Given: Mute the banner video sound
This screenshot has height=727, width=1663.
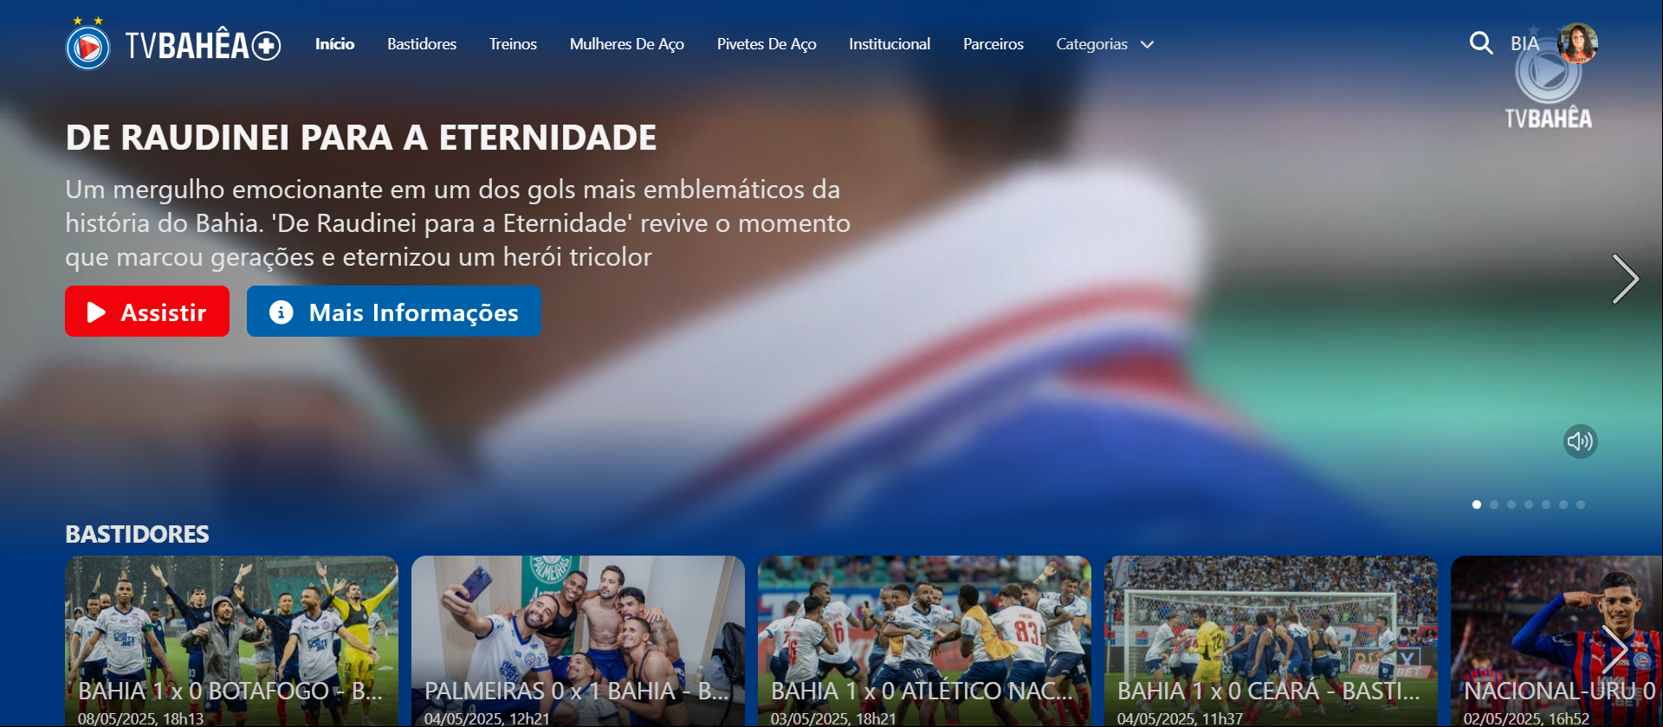Looking at the screenshot, I should (x=1580, y=441).
